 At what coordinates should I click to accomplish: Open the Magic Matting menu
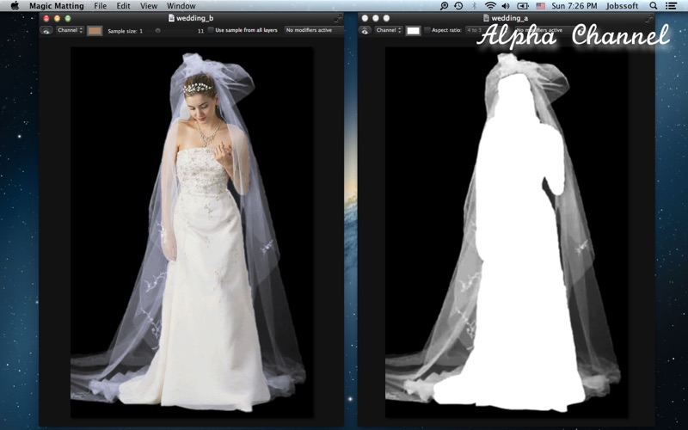(57, 6)
